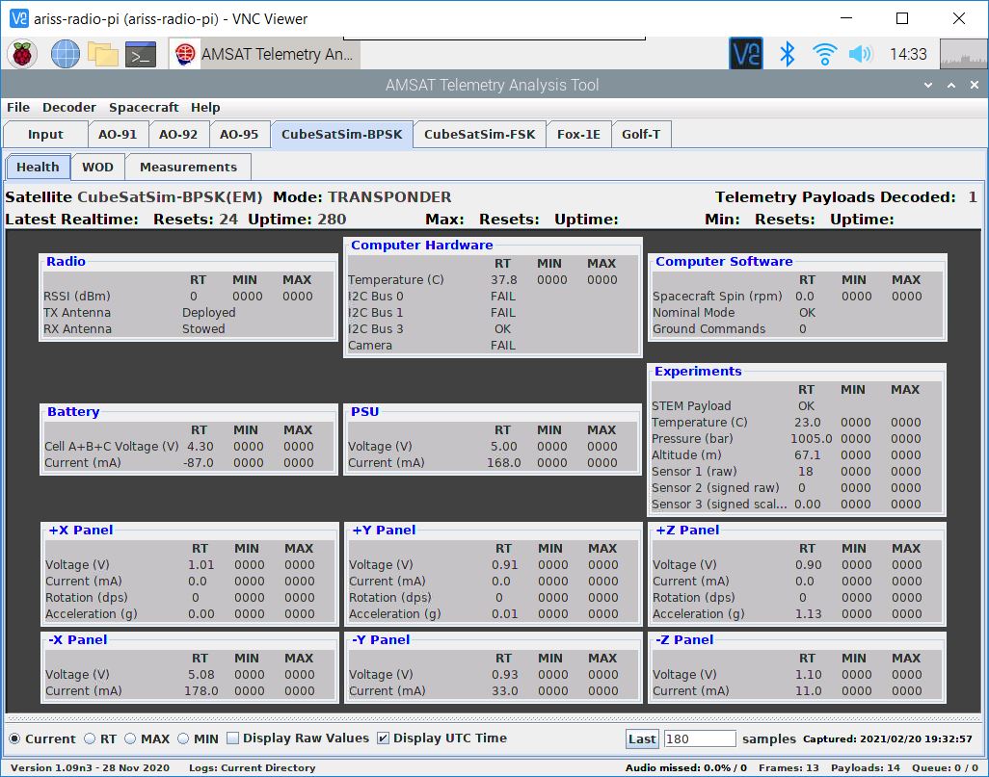Viewport: 989px width, 777px height.
Task: Click Sensor 1 (raw) label
Action: (694, 472)
